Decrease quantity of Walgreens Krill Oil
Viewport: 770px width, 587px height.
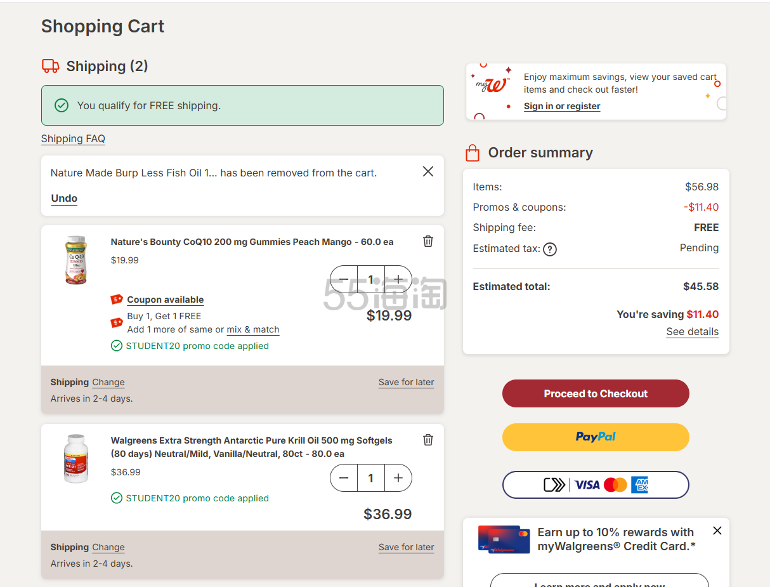pyautogui.click(x=344, y=478)
